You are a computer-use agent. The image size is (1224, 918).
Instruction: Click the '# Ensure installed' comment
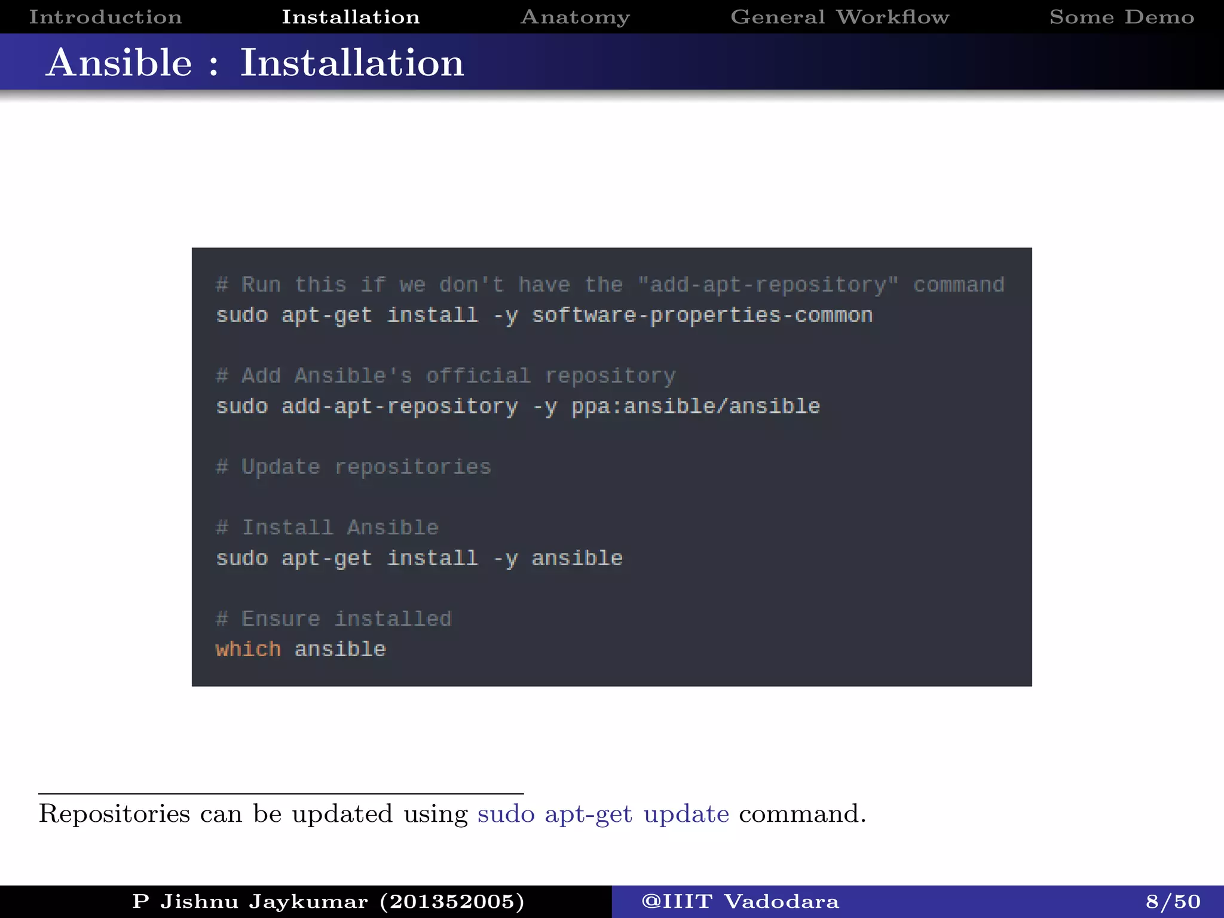[x=333, y=619]
